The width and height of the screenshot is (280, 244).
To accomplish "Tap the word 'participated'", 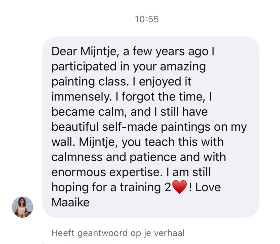I will (x=84, y=67).
